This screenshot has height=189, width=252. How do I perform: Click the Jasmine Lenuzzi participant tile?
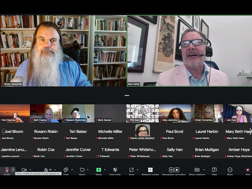click(x=15, y=150)
